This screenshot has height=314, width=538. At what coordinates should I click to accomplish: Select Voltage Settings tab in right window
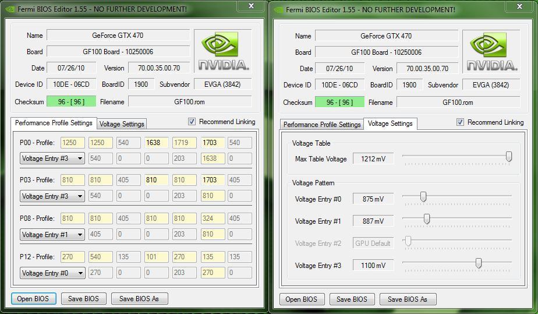coord(390,124)
